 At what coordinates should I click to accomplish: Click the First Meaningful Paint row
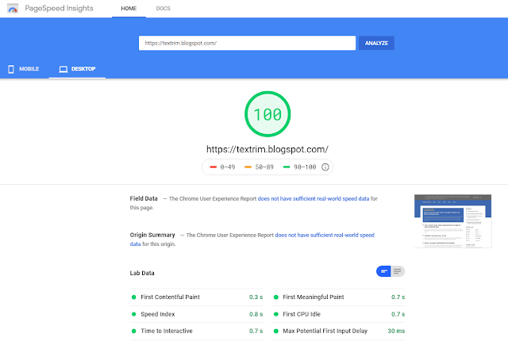[339, 297]
